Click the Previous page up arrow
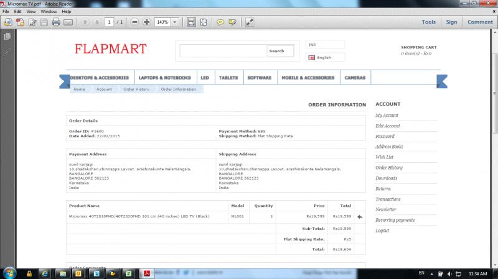498x279 pixels. [85, 22]
